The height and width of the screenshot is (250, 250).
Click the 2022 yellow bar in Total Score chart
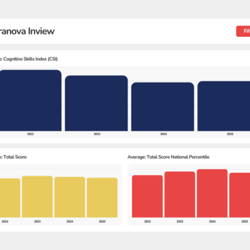click(x=10, y=198)
